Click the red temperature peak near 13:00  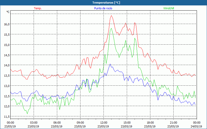[112, 15]
